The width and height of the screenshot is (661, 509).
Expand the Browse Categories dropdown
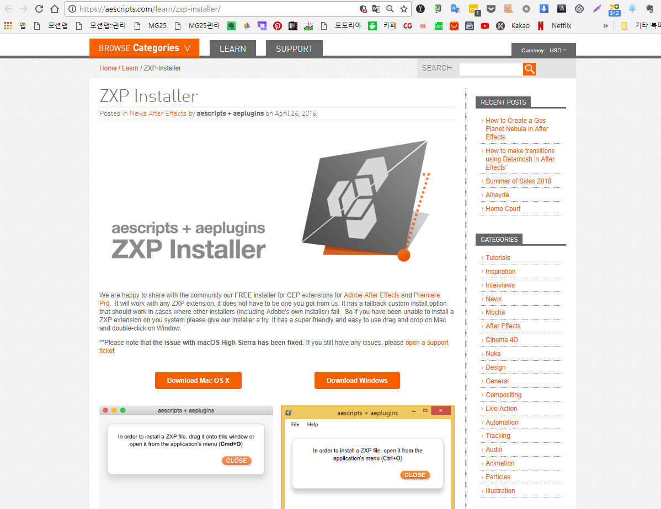click(x=144, y=48)
